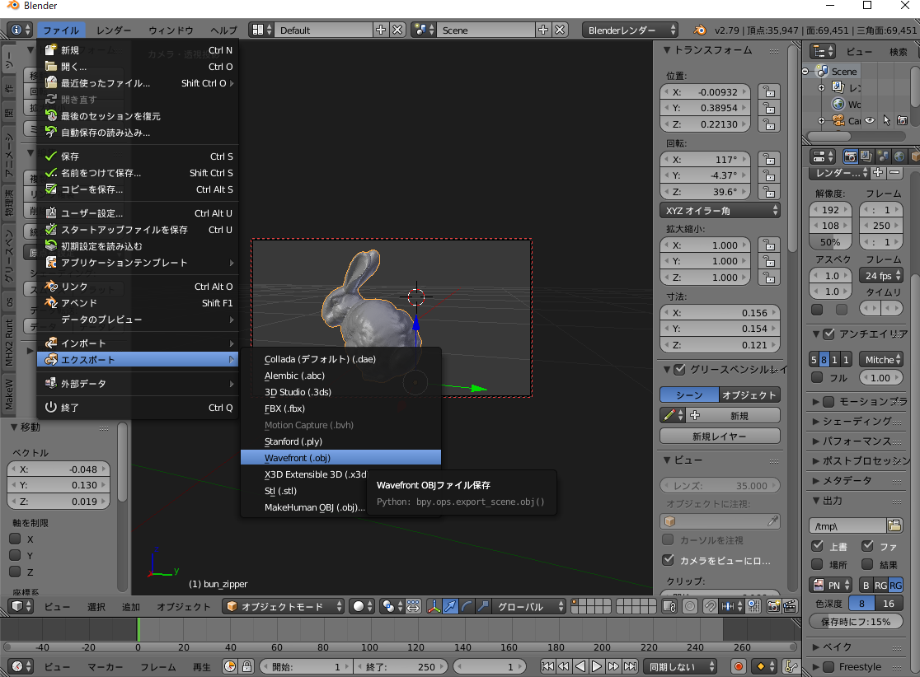This screenshot has height=677, width=920.
Task: Toggle auto keyframe record button
Action: (x=739, y=666)
